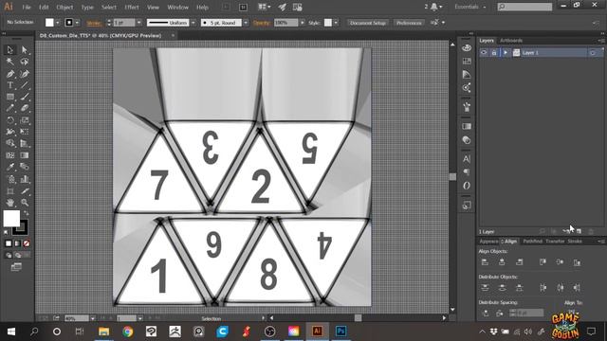Switch to Gradient fill mode in toolbox
Screen dimensions: 607x341
(x=17, y=243)
